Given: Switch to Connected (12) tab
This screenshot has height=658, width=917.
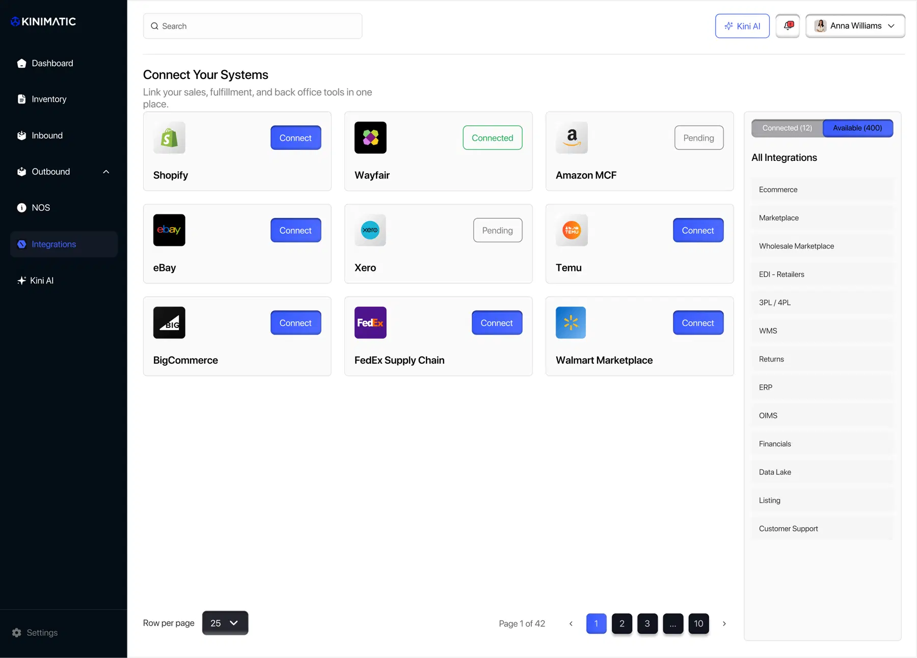Looking at the screenshot, I should [787, 128].
